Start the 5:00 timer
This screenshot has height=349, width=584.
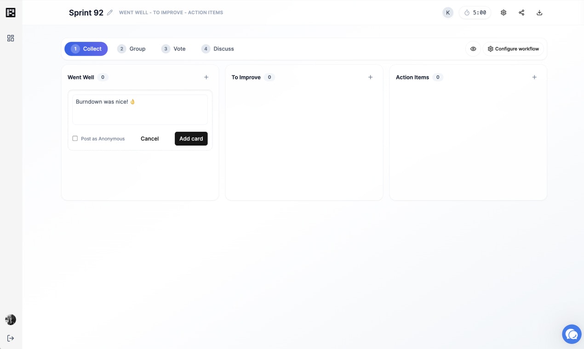475,13
